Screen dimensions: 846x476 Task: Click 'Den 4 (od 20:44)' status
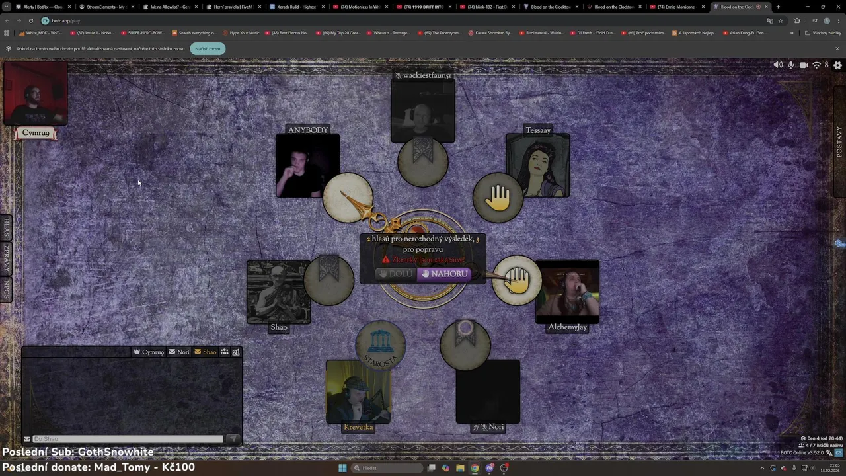click(x=822, y=438)
